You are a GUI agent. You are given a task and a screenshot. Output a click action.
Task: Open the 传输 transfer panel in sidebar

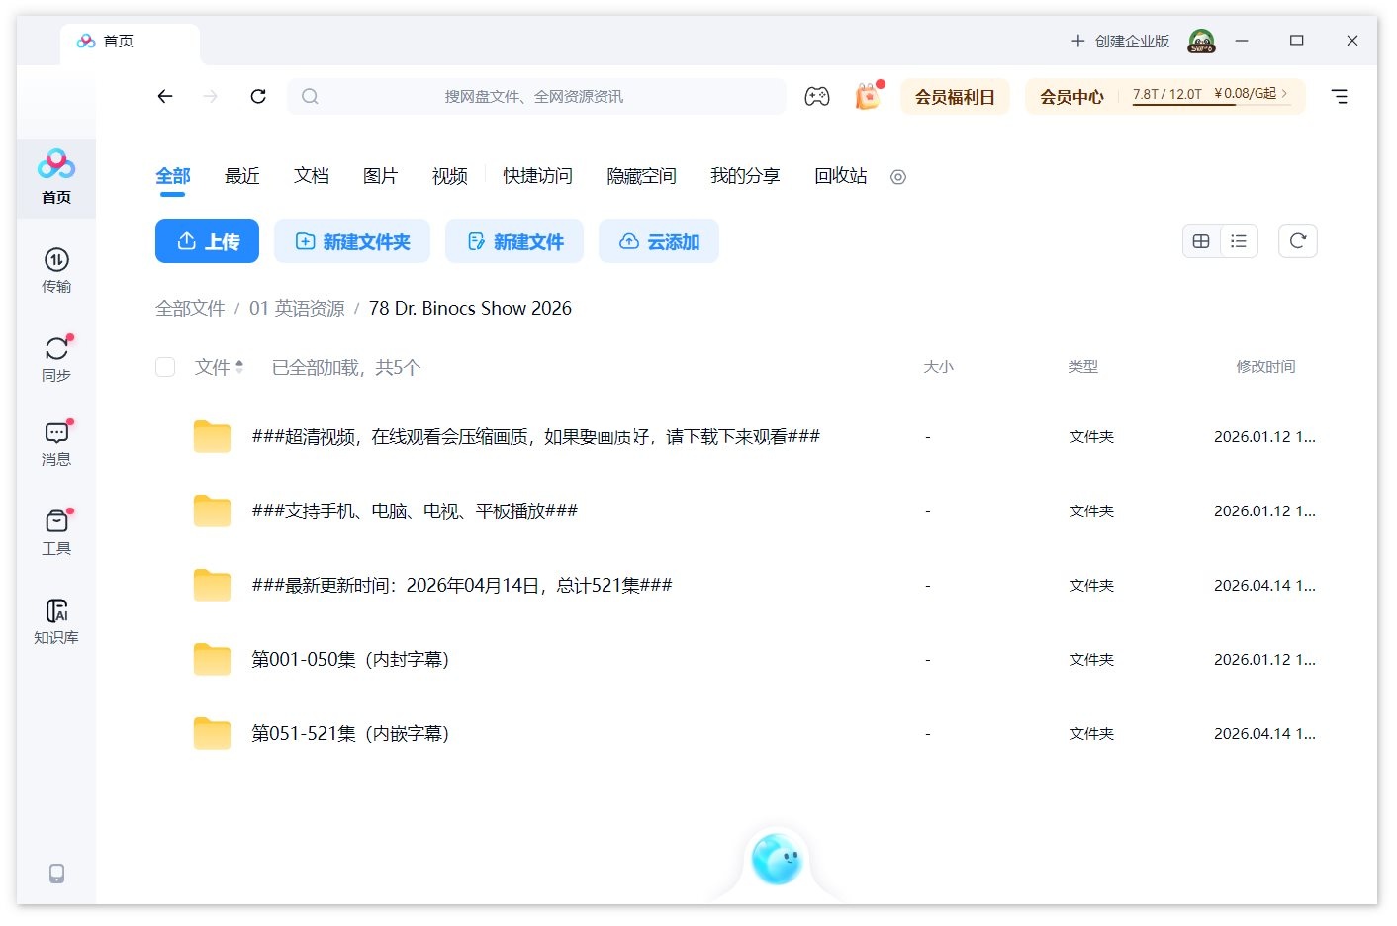tap(55, 267)
